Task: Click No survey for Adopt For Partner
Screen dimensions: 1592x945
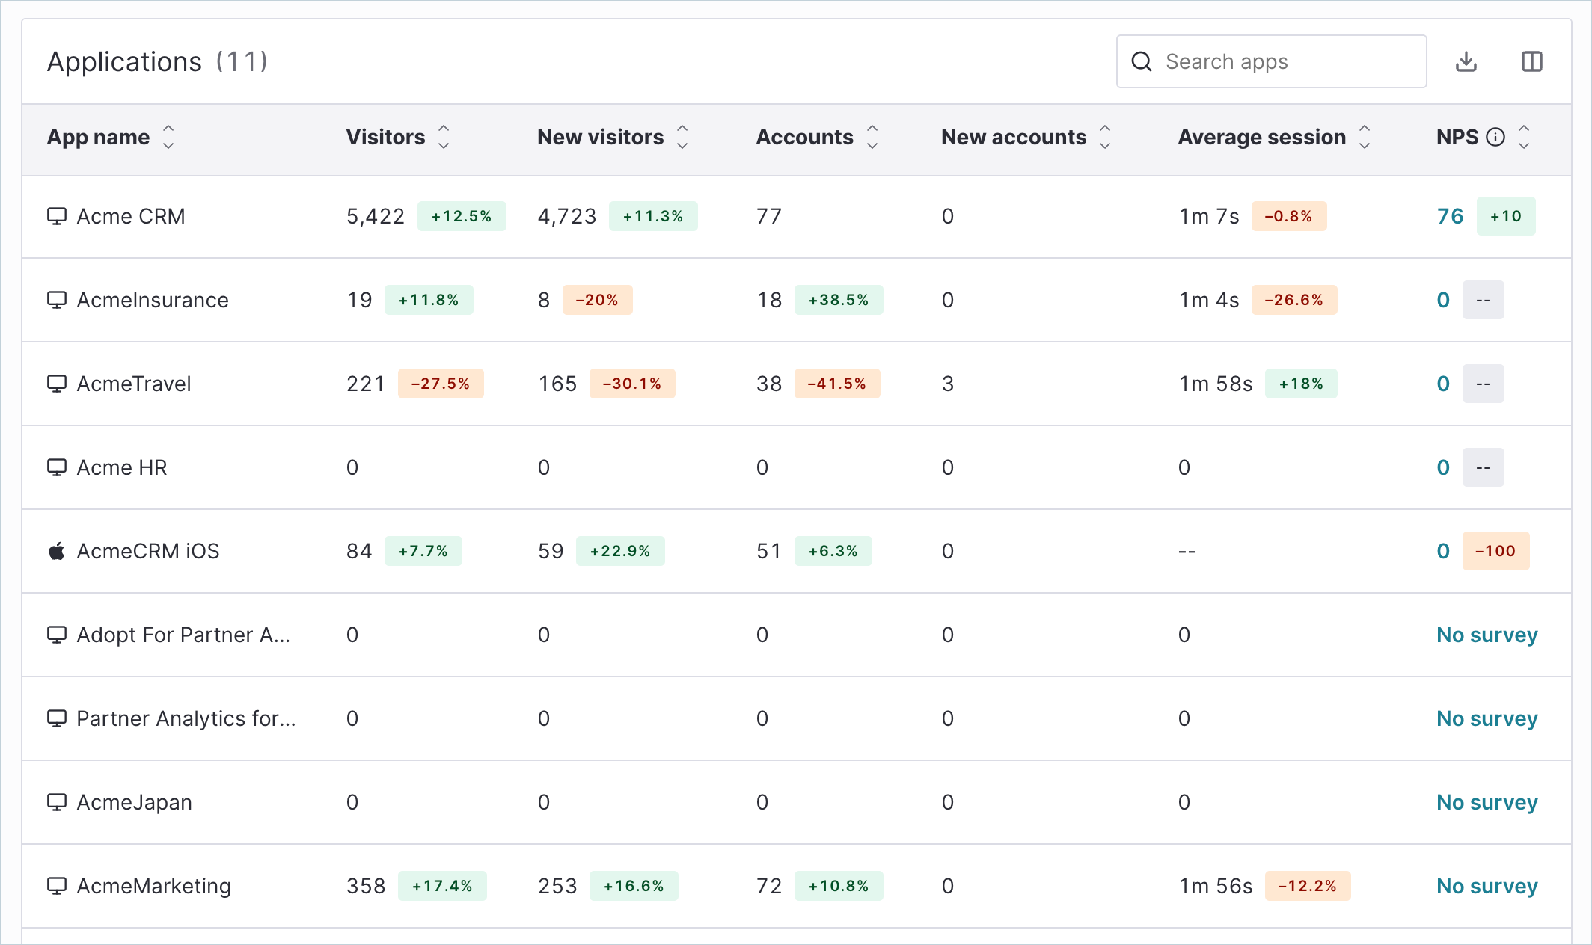Action: 1487,635
